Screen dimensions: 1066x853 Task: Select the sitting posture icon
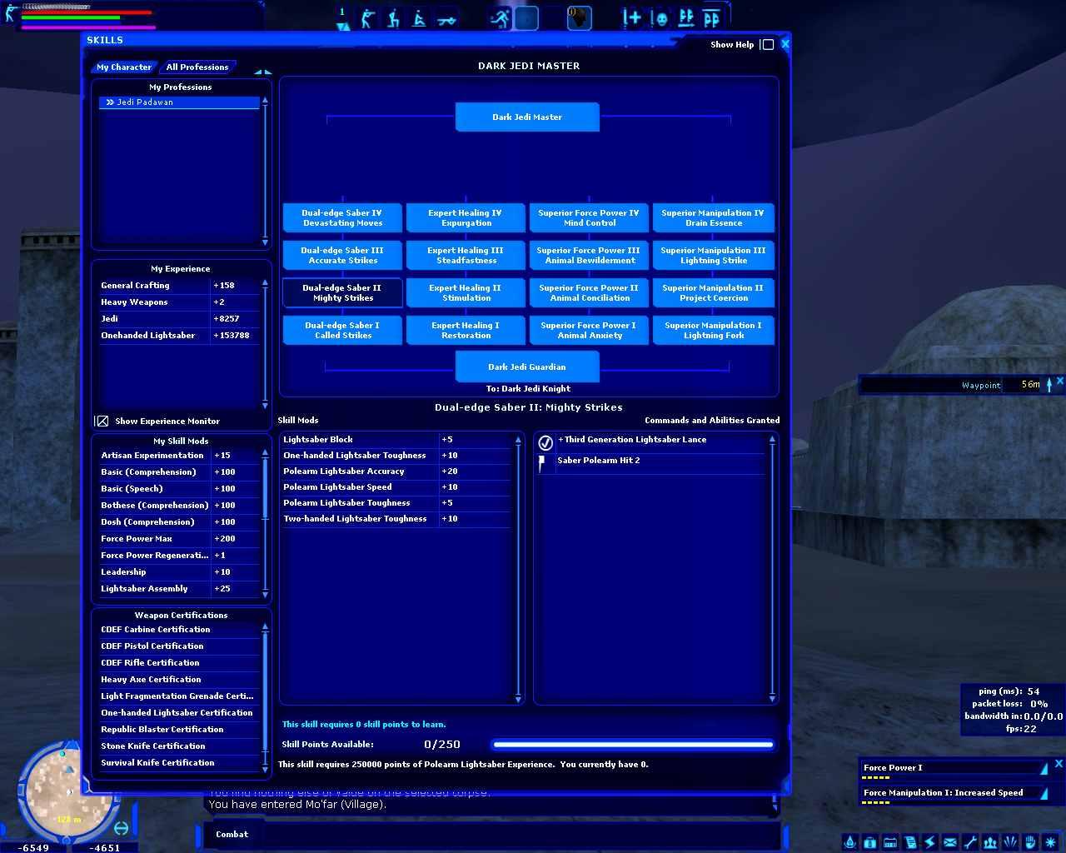(419, 17)
